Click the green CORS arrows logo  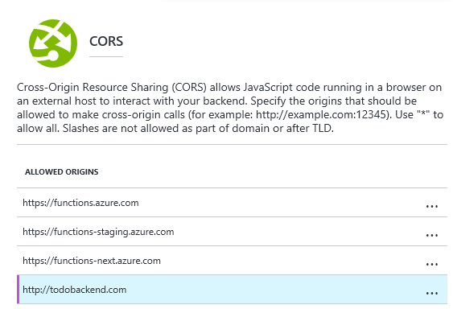(53, 43)
